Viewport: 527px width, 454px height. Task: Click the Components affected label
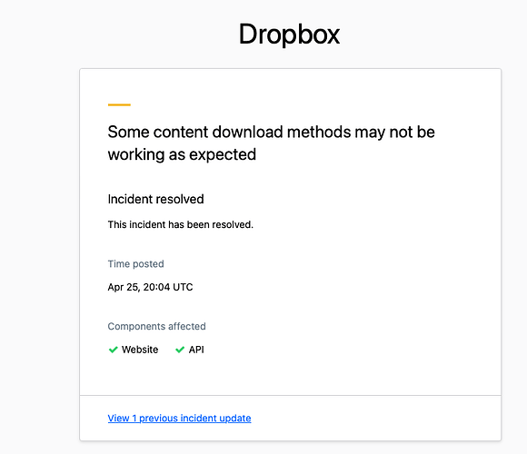coord(156,326)
